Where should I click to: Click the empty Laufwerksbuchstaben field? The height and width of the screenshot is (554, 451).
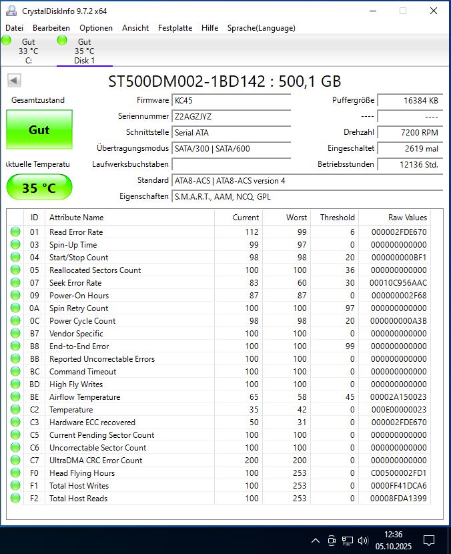pyautogui.click(x=231, y=164)
